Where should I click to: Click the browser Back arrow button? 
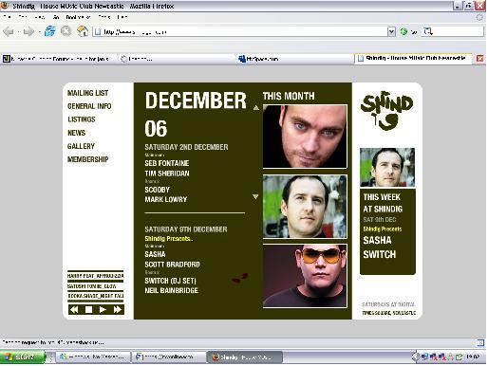9,31
